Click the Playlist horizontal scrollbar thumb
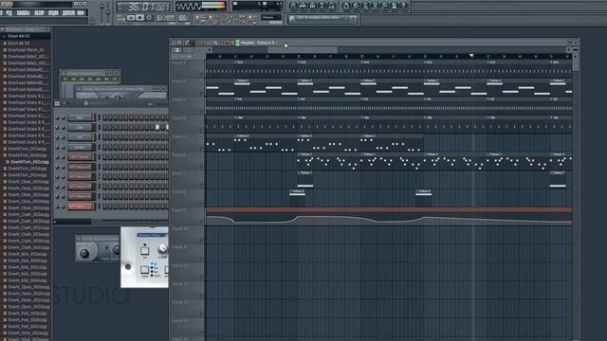 click(303, 50)
